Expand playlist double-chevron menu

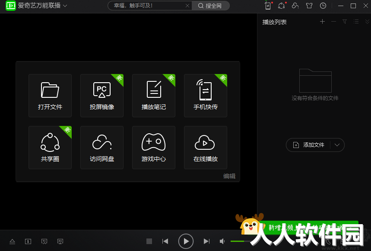point(367,22)
